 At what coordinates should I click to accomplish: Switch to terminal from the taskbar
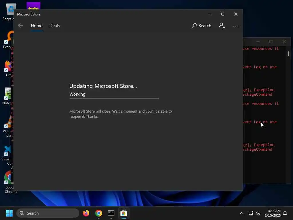[x=111, y=213]
